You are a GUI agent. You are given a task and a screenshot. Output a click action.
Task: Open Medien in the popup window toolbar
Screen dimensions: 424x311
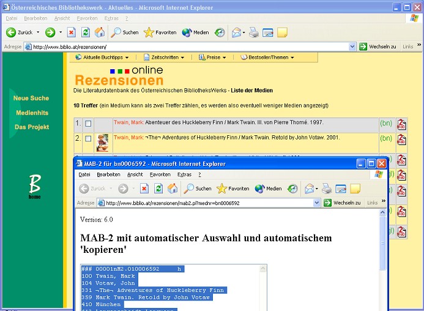pyautogui.click(x=268, y=189)
